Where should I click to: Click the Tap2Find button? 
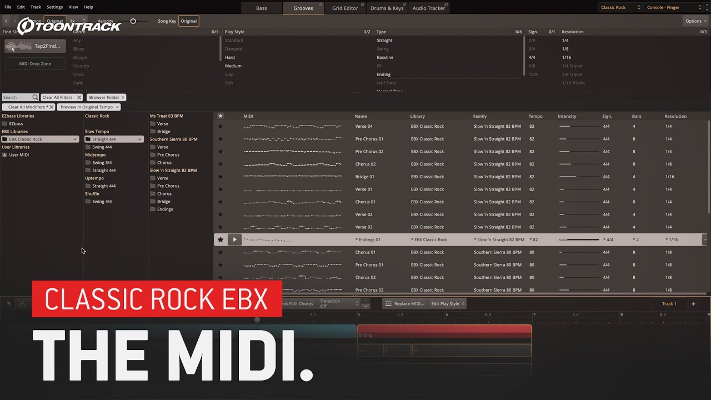click(36, 46)
